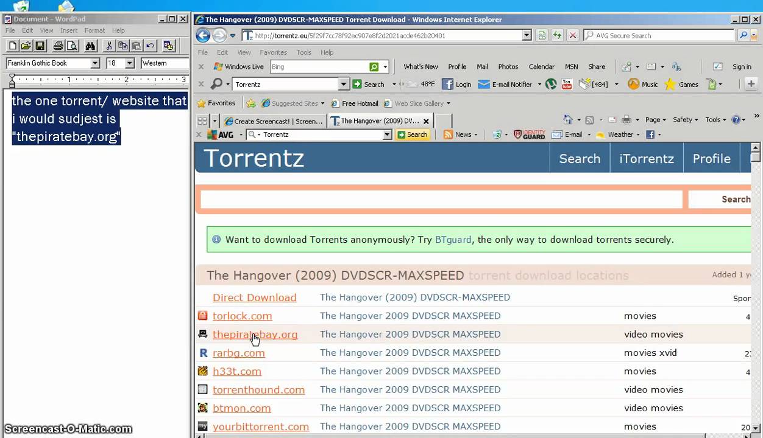Screen dimensions: 763x438
Task: Click the Date/Time insert icon in WordPad
Action: [x=169, y=46]
